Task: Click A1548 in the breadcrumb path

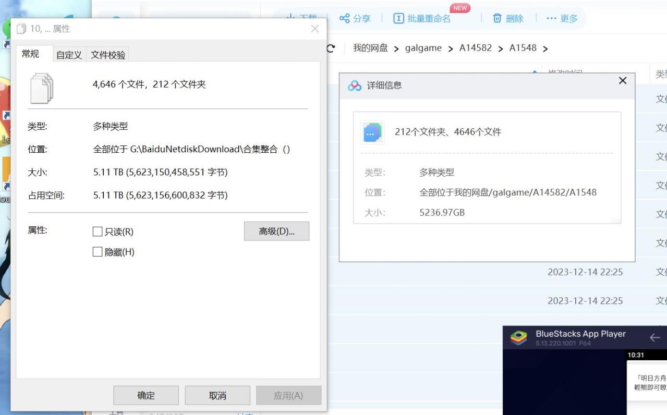Action: pos(523,48)
